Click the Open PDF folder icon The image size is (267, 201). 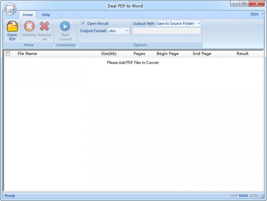[x=12, y=26]
